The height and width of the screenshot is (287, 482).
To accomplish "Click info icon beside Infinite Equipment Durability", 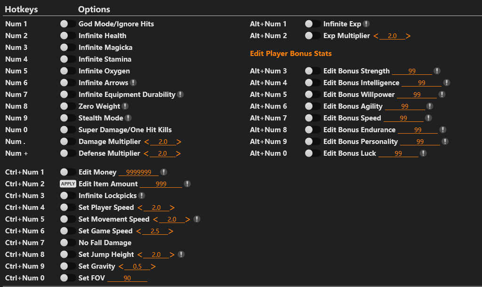I will click(180, 95).
